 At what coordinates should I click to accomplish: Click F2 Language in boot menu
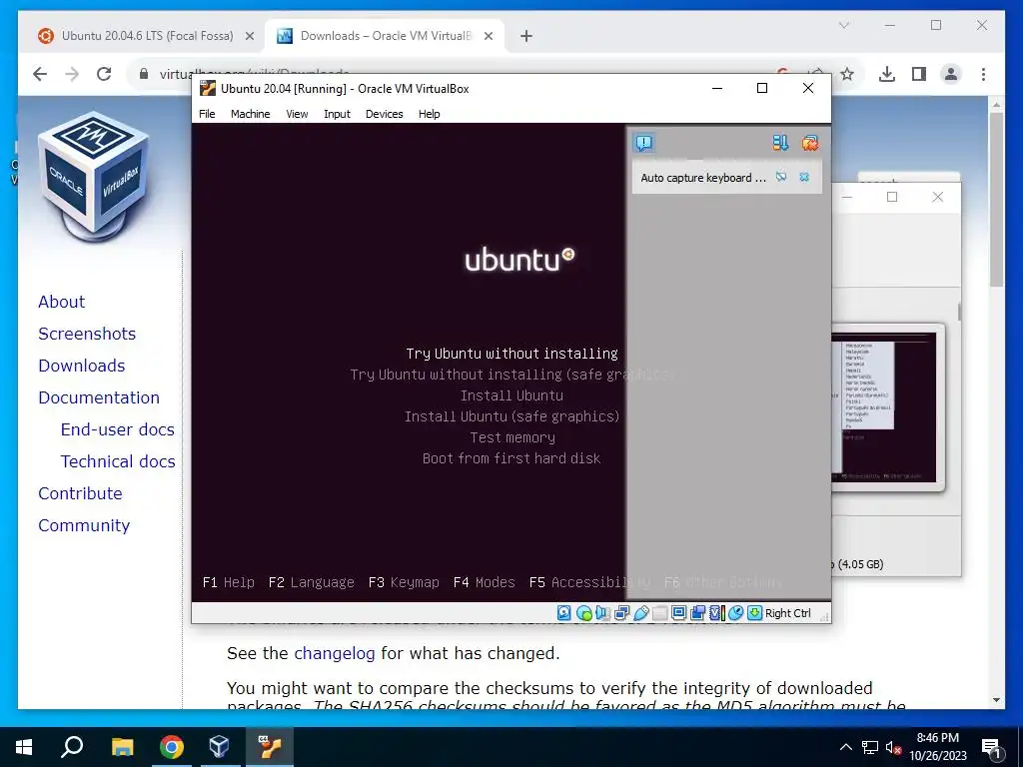point(312,582)
